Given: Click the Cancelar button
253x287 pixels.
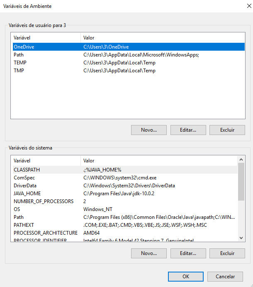Looking at the screenshot, I should tap(226, 277).
